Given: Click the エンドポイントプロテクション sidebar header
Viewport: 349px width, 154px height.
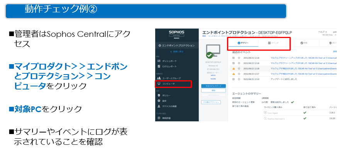Looking at the screenshot, I should pyautogui.click(x=177, y=46).
